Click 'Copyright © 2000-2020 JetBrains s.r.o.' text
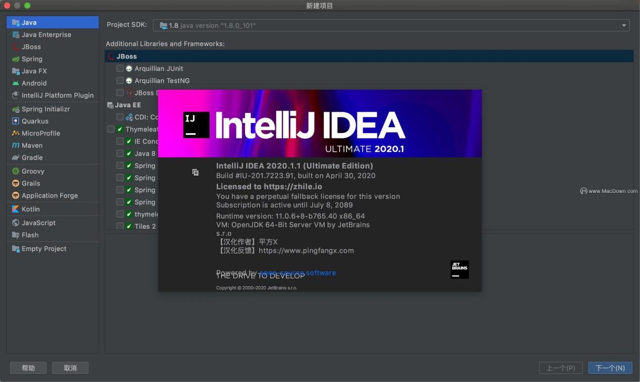Viewport: 640px width, 382px height. [257, 288]
